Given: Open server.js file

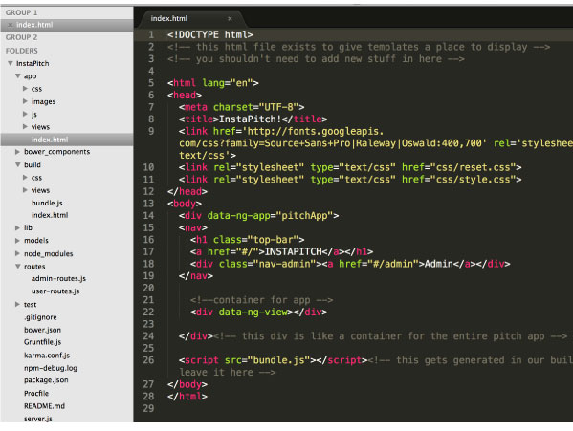Looking at the screenshot, I should pos(38,419).
